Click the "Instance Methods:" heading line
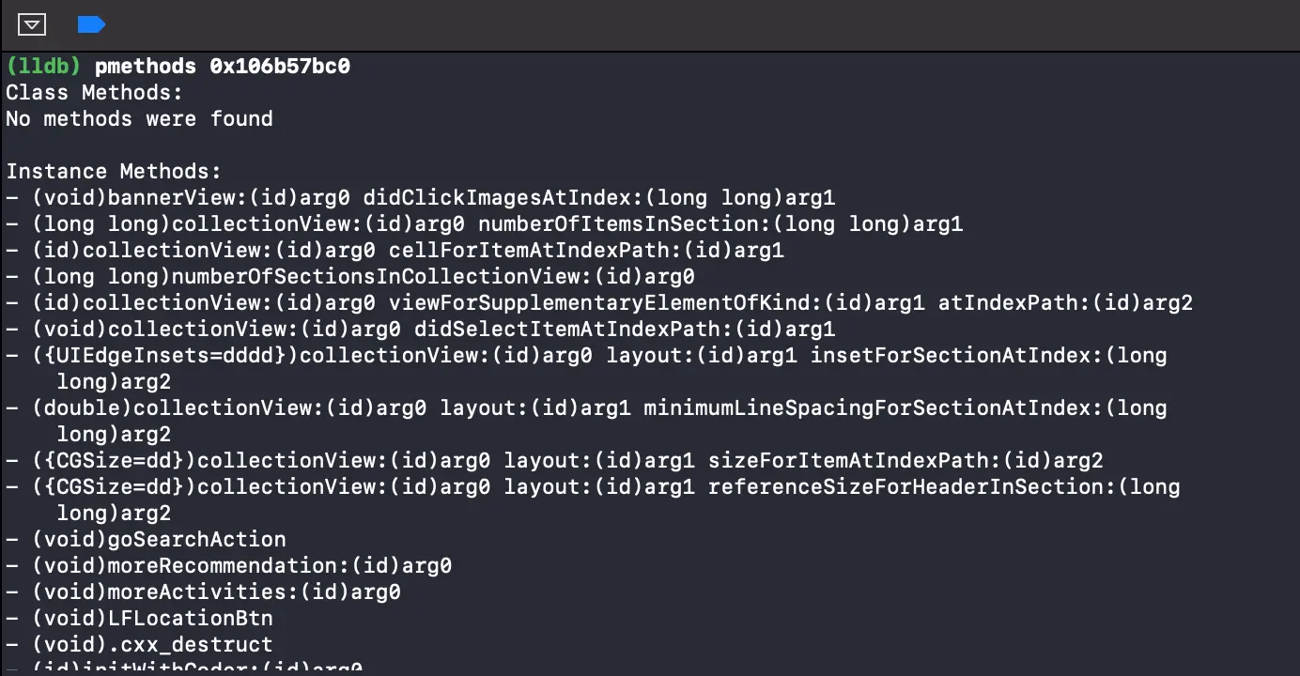Viewport: 1300px width, 676px height. pyautogui.click(x=113, y=172)
